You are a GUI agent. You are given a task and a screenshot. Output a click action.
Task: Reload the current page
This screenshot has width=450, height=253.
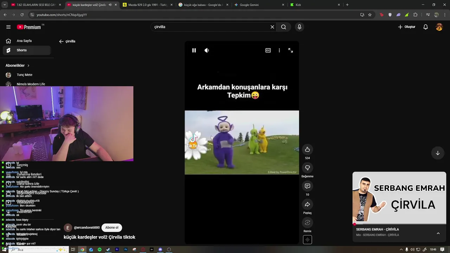pos(22,15)
